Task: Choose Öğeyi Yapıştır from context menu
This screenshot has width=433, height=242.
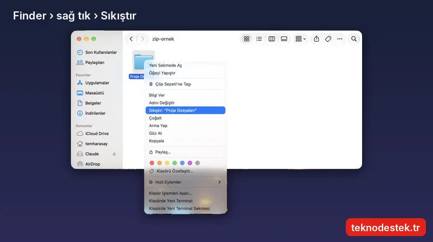Action: [185, 73]
